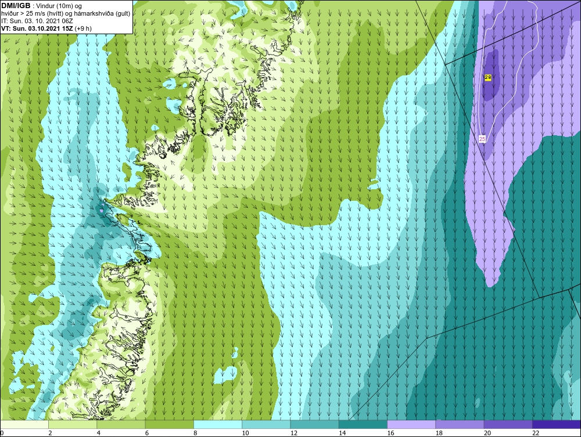
Task: Click the legend scale number "12"
Action: 294,434
